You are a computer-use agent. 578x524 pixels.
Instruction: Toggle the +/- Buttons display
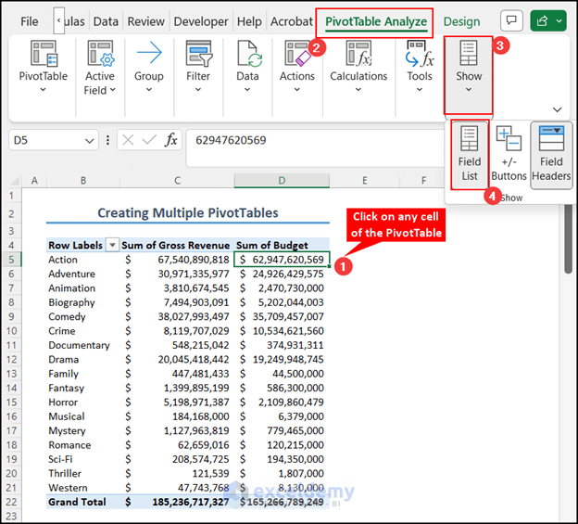click(509, 154)
